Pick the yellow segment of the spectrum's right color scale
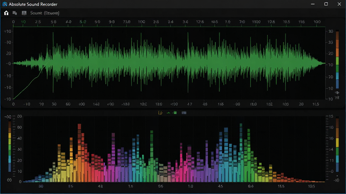Viewport: 346px width, 194px height. (337, 142)
